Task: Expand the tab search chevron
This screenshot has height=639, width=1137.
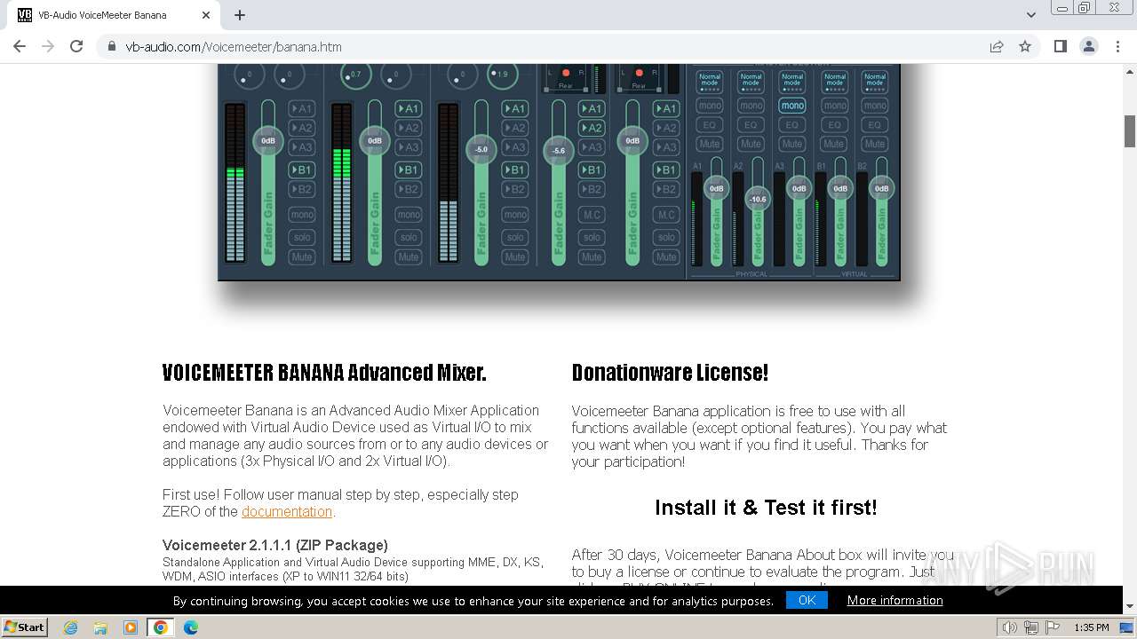Action: [1030, 15]
